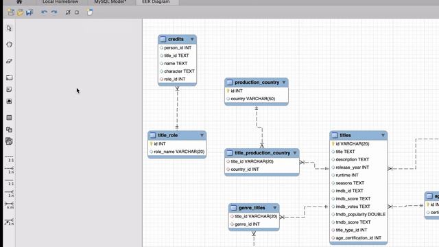Save the model with the disk icon
Viewport: 439px width, 247px height.
pyautogui.click(x=29, y=12)
